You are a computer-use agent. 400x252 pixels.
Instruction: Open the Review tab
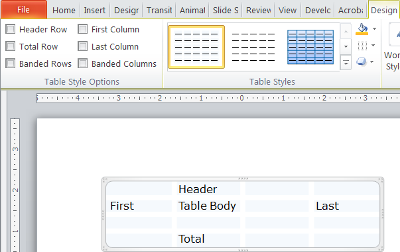pyautogui.click(x=258, y=11)
